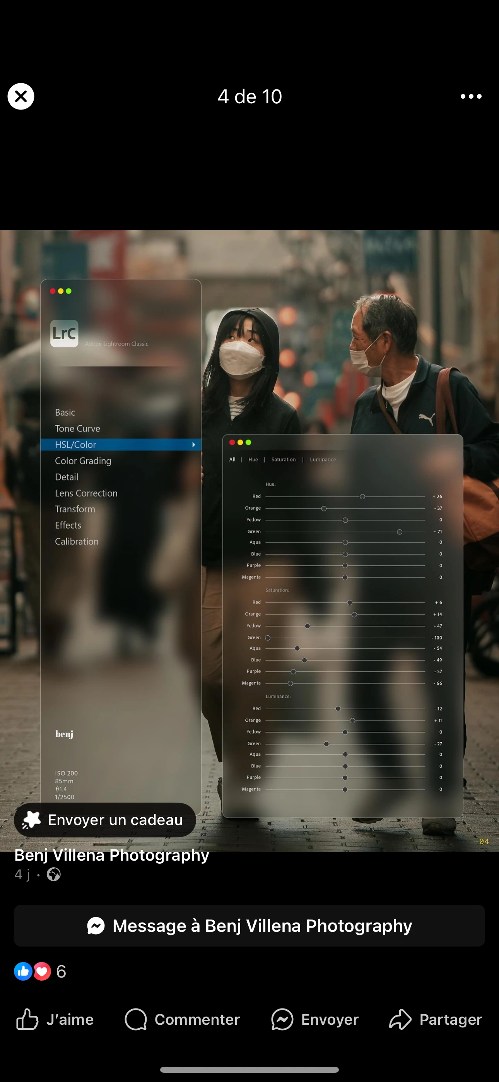Switch to the Hue tab
This screenshot has width=499, height=1082.
(253, 459)
